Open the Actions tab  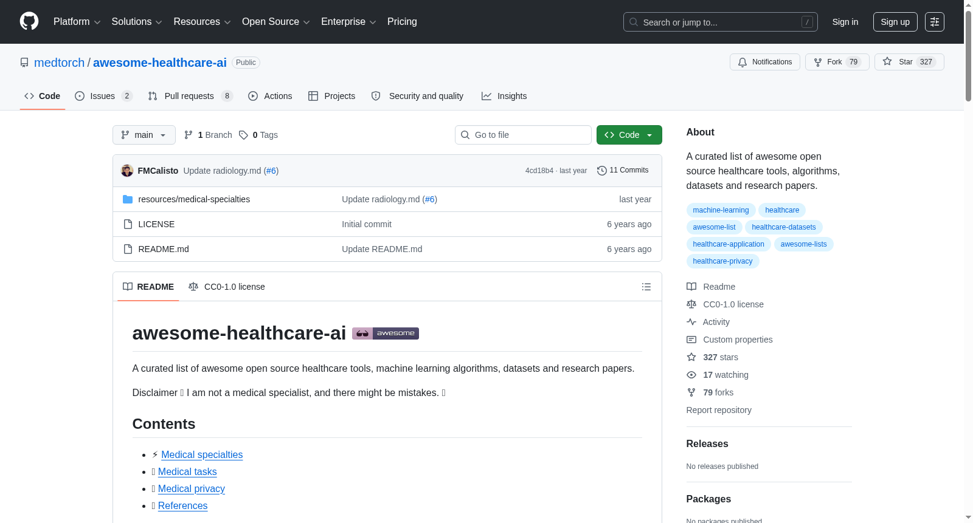point(271,96)
